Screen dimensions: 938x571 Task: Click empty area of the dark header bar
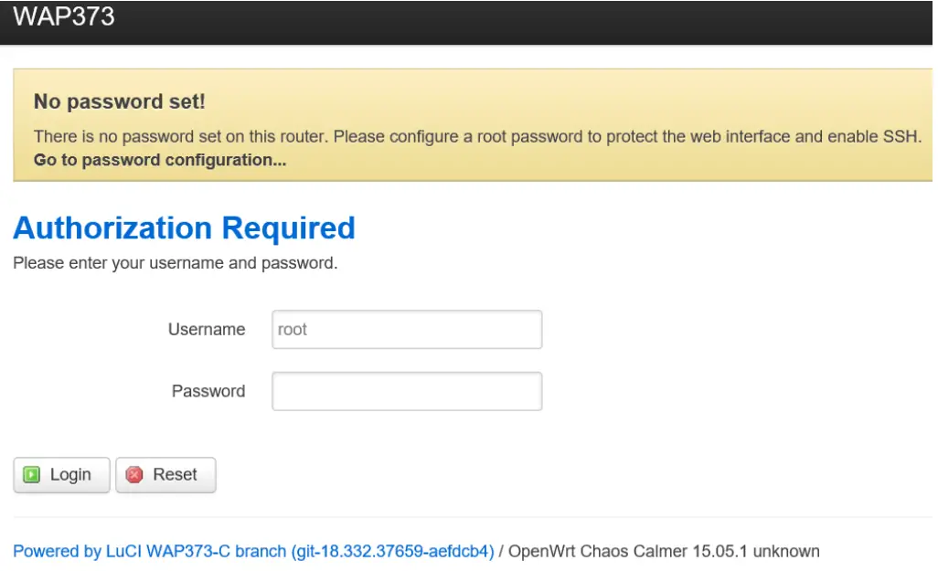[x=549, y=20]
